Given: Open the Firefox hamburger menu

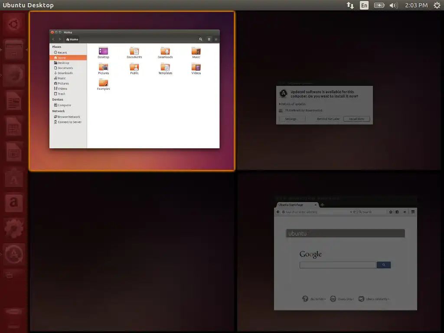Looking at the screenshot, I should (x=413, y=212).
